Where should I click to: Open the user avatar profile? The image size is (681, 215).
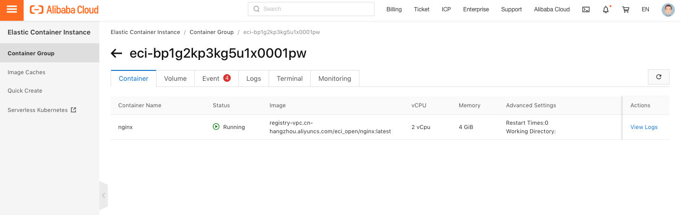click(668, 9)
